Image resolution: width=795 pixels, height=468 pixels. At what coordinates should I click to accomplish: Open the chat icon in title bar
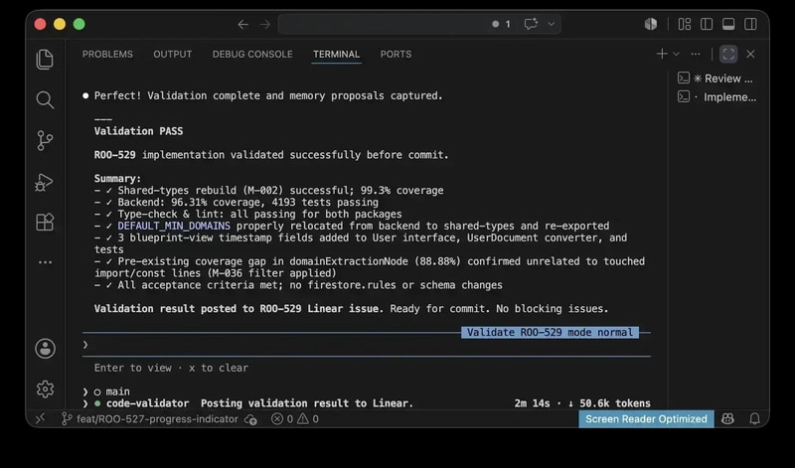point(531,24)
